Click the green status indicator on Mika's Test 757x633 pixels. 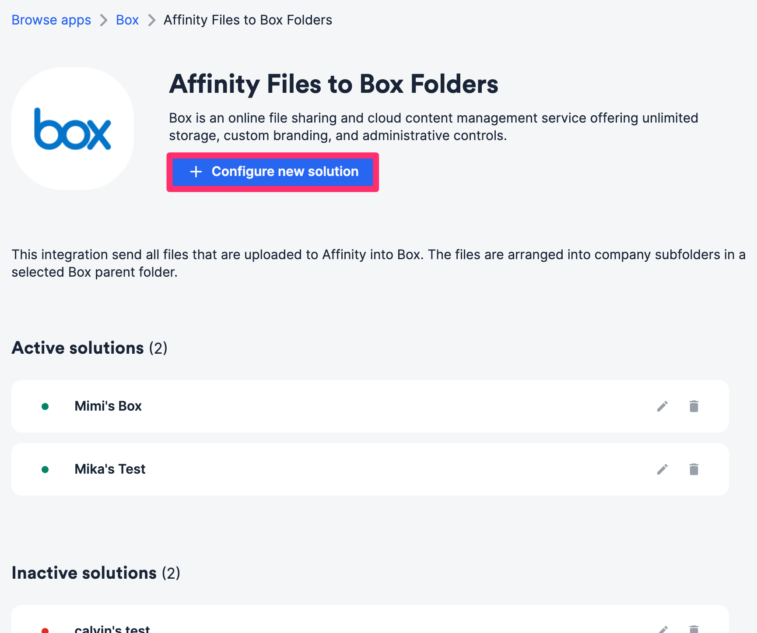pyautogui.click(x=45, y=469)
